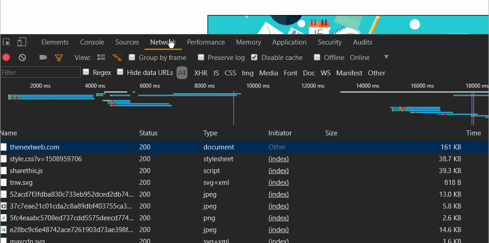The height and width of the screenshot is (243, 489).
Task: Switch to large request rows view
Action: pyautogui.click(x=101, y=58)
